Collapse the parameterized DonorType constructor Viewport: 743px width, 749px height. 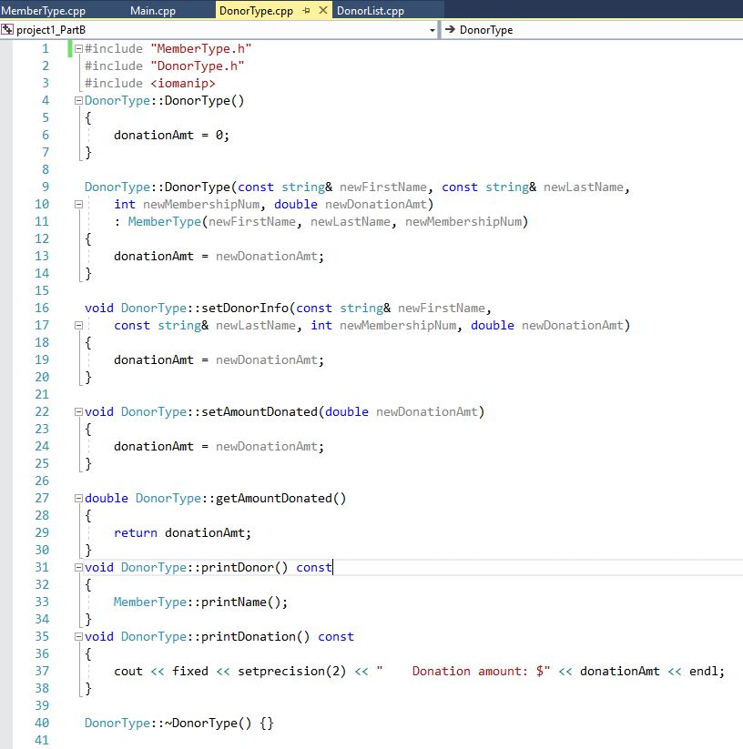coord(78,204)
